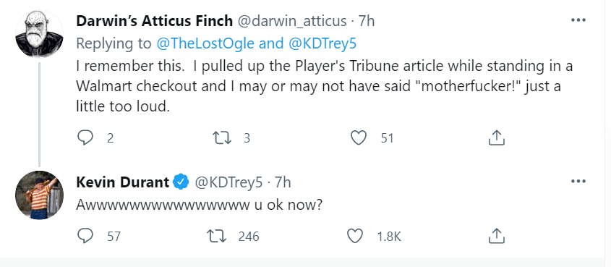Retweet Darwin's Atticus Finch tweet
Viewport: 611px width, 267px height.
click(221, 137)
